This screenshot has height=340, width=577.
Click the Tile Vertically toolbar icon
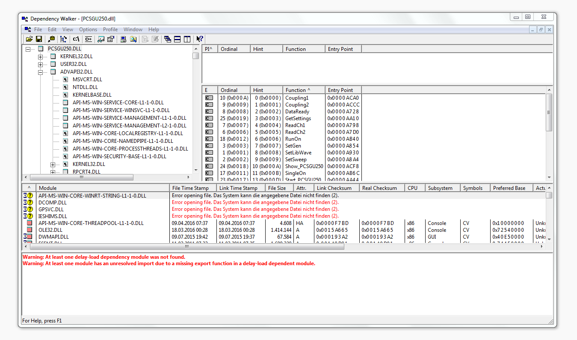(187, 39)
